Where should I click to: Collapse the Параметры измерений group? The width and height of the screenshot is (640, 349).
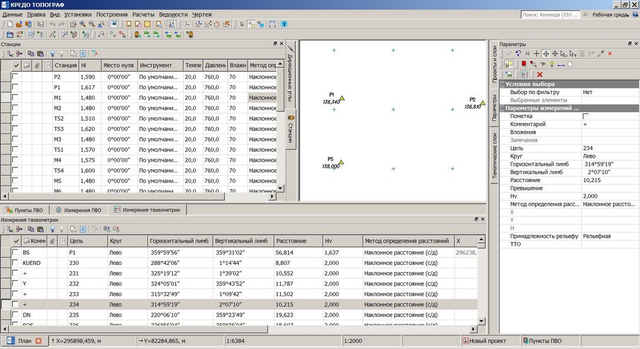(503, 108)
